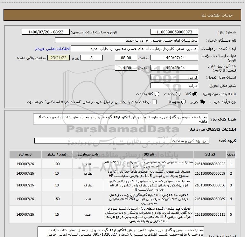The image size is (245, 237).
Task: Choose the متوسط purchase type radio
Action: coord(184,102)
